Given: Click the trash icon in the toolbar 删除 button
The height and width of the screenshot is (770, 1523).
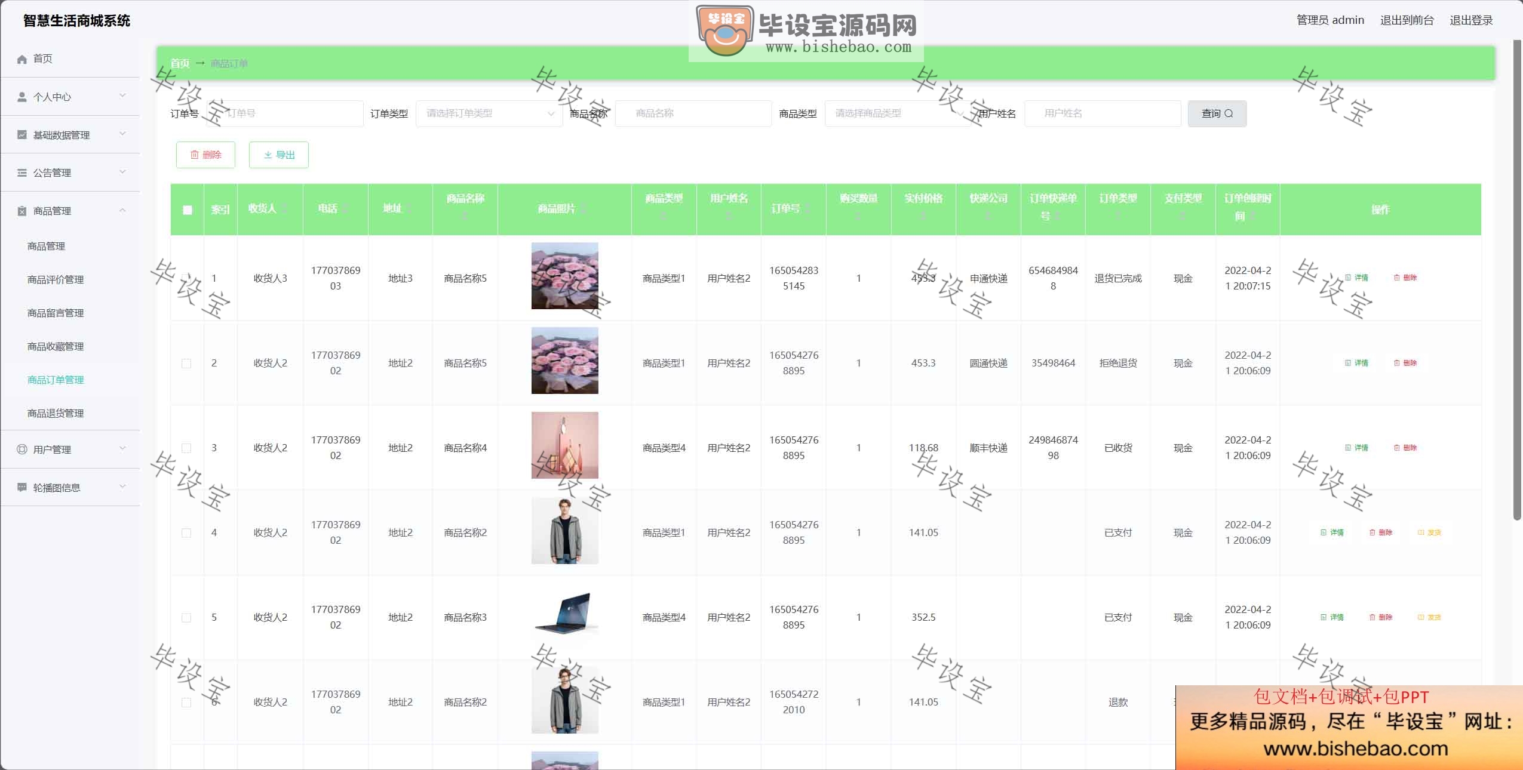Looking at the screenshot, I should pos(195,155).
